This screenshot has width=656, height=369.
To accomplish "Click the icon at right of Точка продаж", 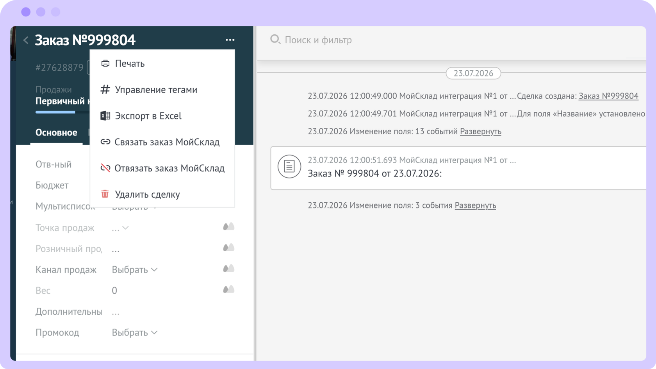I will click(229, 226).
